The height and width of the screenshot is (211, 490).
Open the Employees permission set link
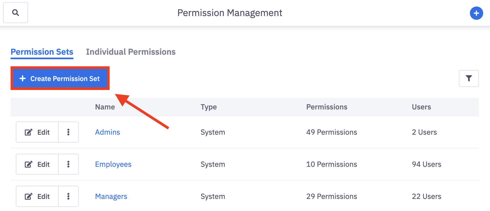113,164
